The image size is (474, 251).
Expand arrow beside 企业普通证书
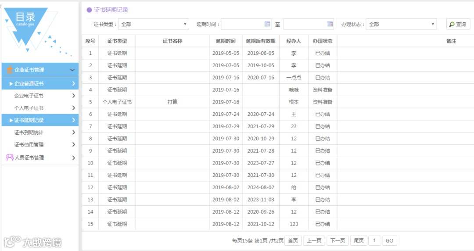[73, 83]
